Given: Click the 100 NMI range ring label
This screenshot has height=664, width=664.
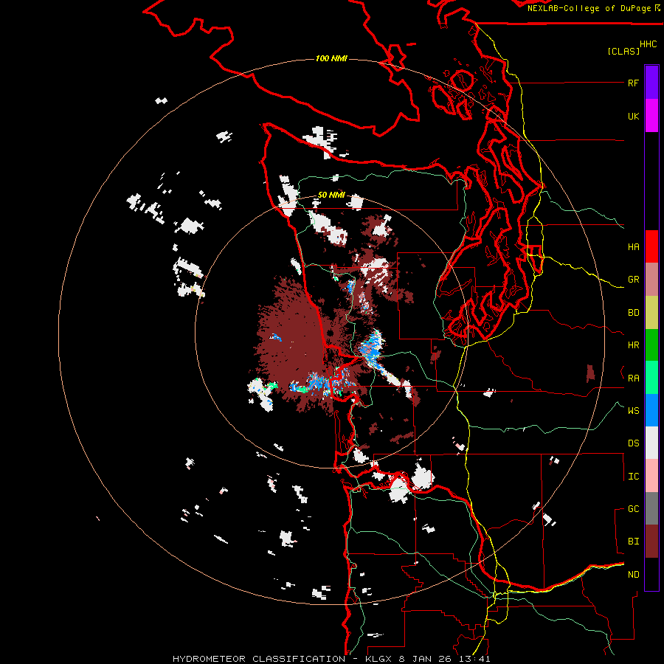Looking at the screenshot, I should (331, 58).
